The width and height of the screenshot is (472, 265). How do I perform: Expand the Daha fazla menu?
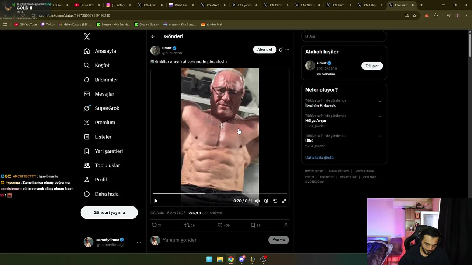[101, 194]
